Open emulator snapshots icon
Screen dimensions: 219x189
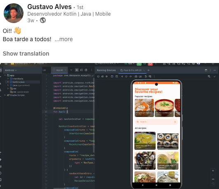coord(146,77)
